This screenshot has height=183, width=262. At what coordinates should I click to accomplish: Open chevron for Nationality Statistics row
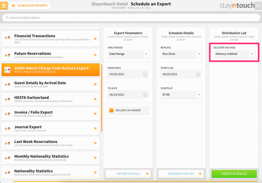click(x=95, y=172)
